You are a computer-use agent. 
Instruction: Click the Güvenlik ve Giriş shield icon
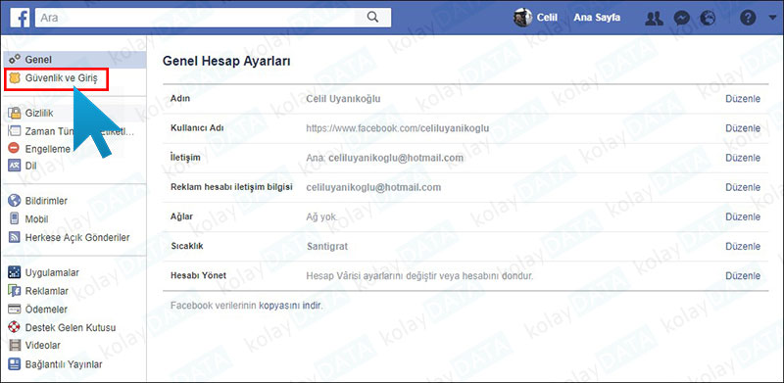15,78
